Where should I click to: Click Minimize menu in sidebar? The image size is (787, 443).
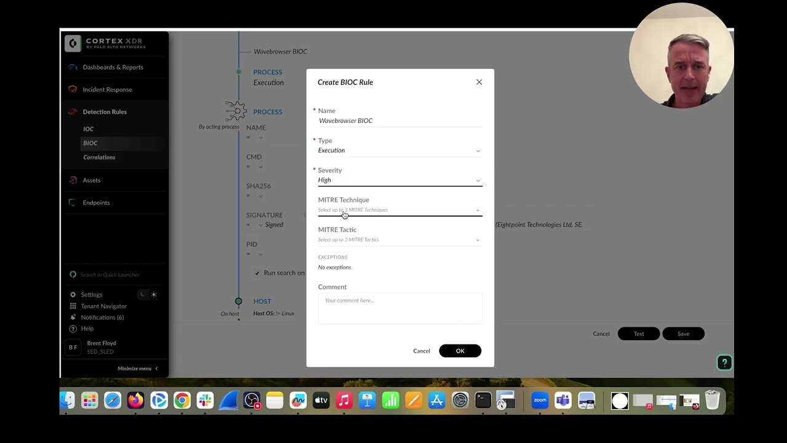[138, 369]
